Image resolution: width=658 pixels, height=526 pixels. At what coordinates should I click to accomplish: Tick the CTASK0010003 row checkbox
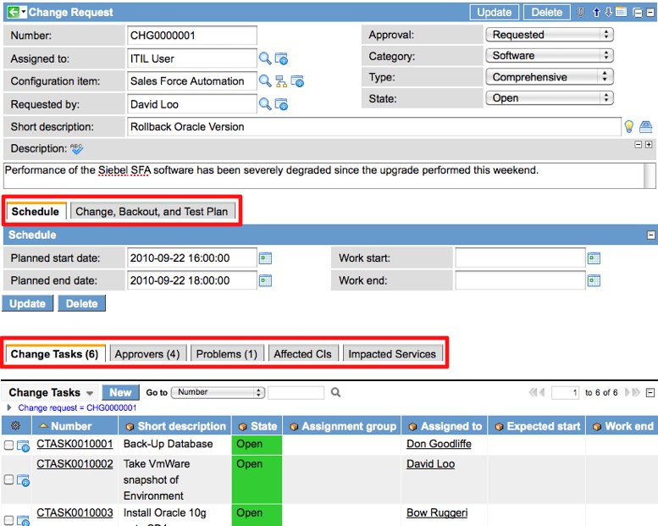click(x=8, y=519)
